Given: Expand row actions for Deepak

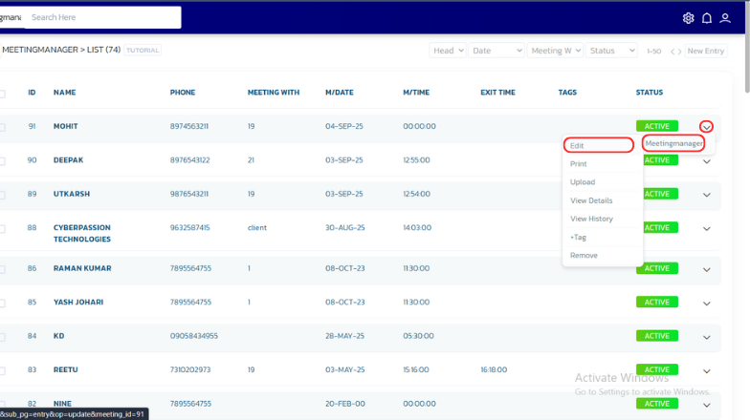Looking at the screenshot, I should (707, 160).
